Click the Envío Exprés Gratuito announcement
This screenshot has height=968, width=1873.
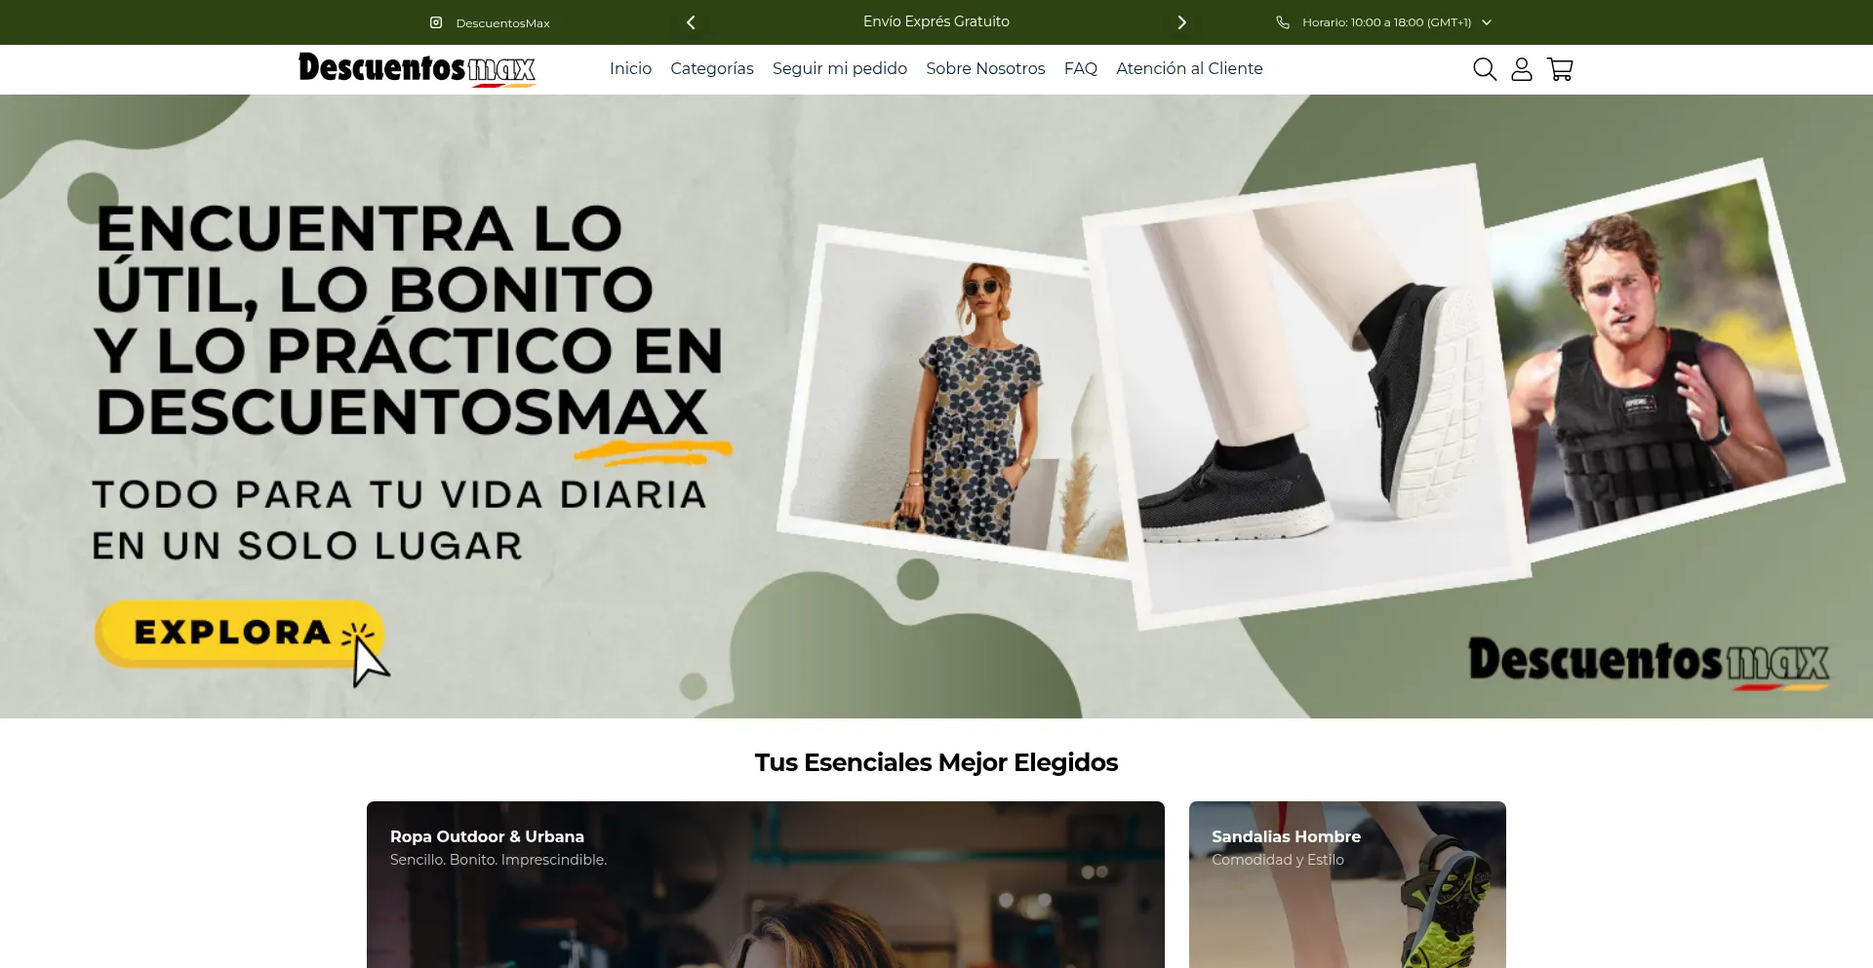(936, 21)
